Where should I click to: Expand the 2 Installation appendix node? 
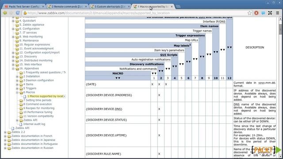point(17,76)
